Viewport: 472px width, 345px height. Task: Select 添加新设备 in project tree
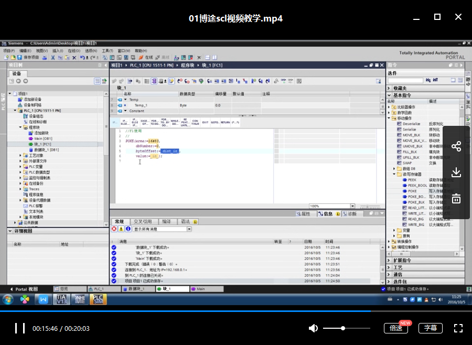[x=32, y=99]
